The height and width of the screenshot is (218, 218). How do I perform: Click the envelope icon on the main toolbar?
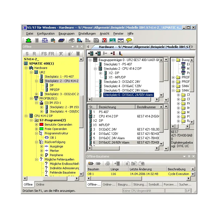[x=120, y=40]
